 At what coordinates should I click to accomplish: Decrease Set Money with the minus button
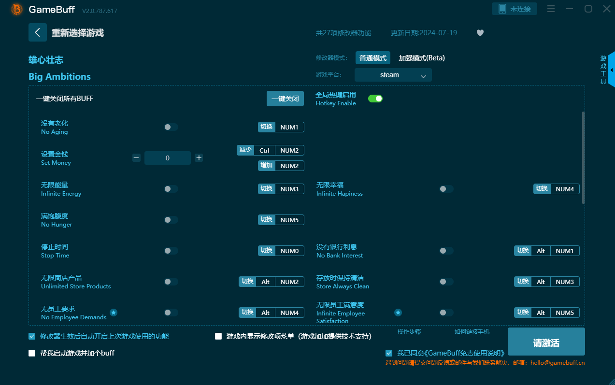[x=136, y=157]
